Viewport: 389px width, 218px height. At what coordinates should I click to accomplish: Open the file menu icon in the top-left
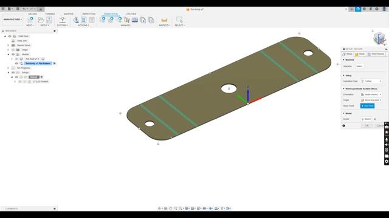point(10,9)
